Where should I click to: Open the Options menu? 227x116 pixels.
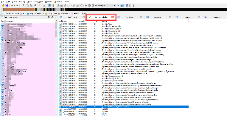click(x=49, y=2)
